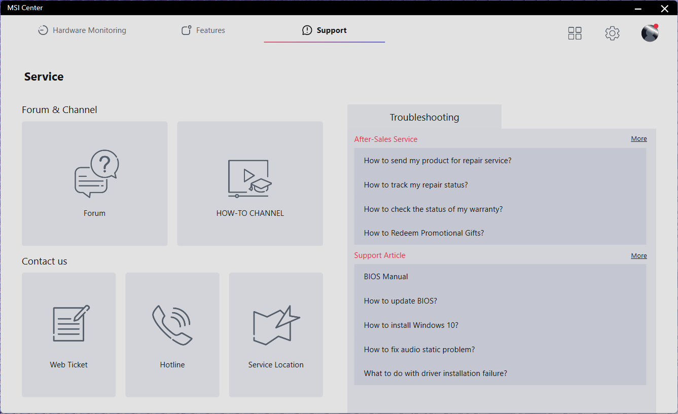Click the Service Location map icon
The height and width of the screenshot is (414, 678).
(x=276, y=325)
